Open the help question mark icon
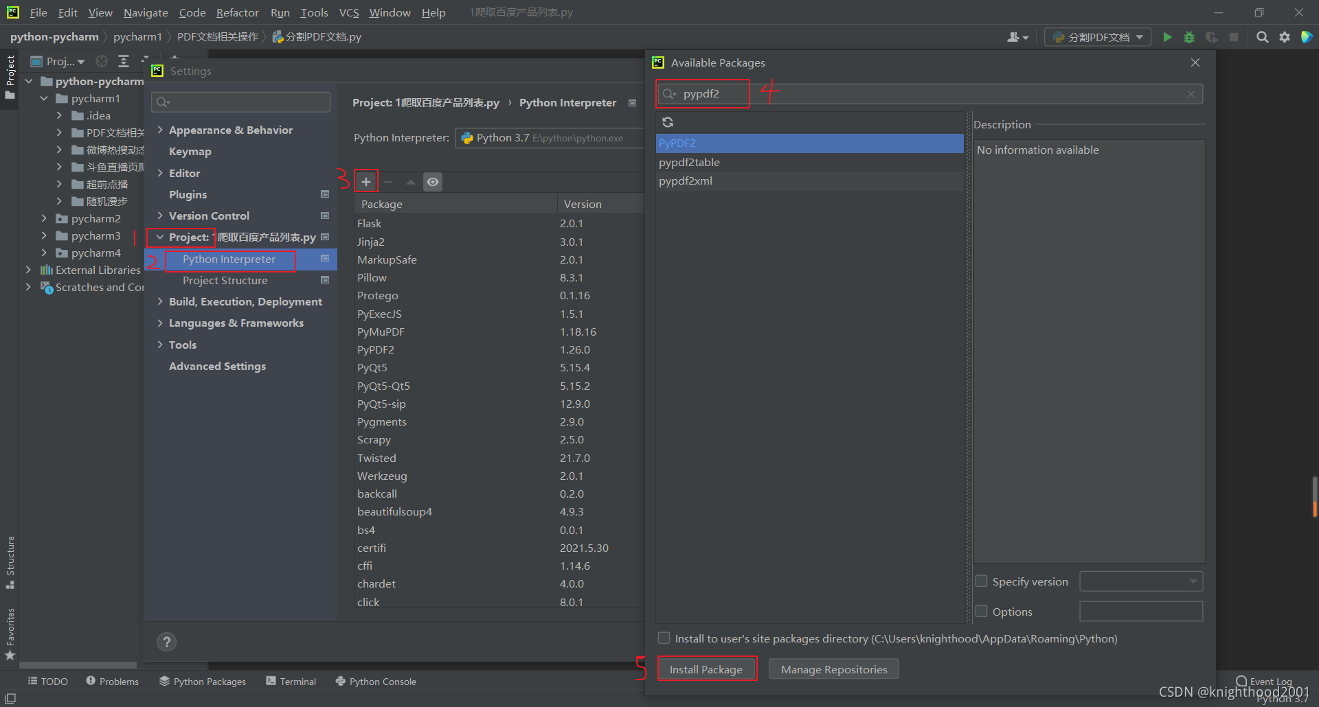The width and height of the screenshot is (1319, 707). click(x=166, y=641)
